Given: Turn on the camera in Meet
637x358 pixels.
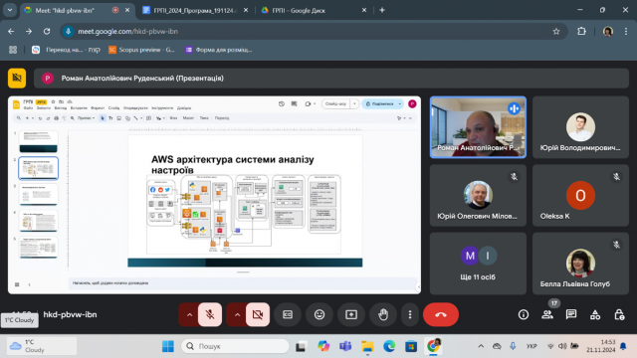Looking at the screenshot, I should pyautogui.click(x=258, y=314).
